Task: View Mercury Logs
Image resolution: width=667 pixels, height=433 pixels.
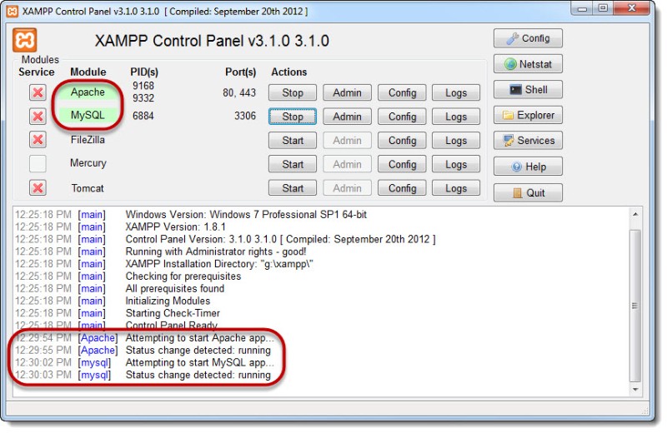Action: point(456,164)
